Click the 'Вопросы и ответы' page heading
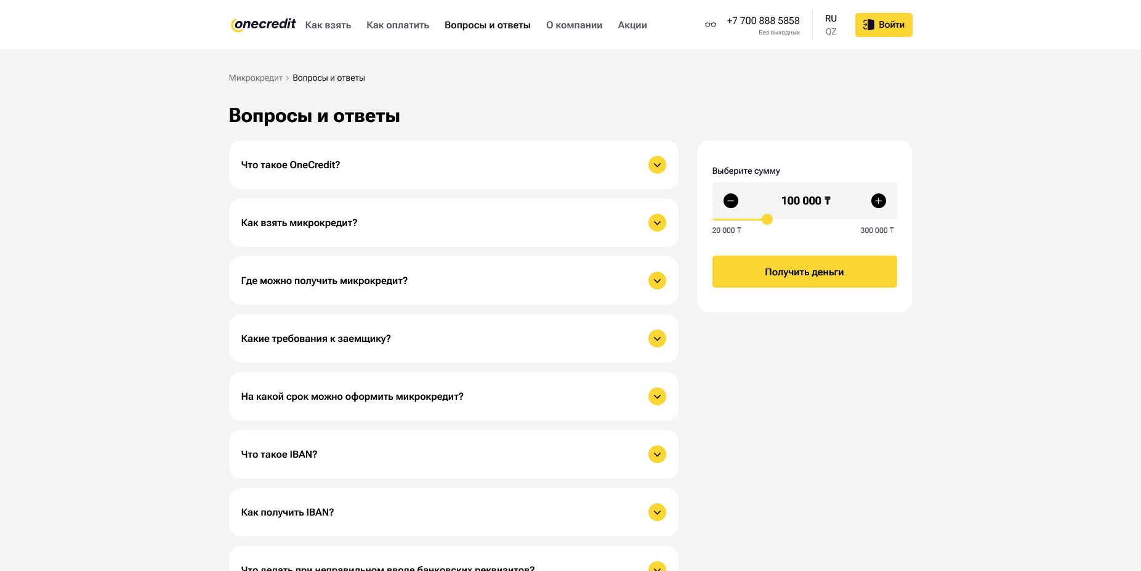Viewport: 1141px width, 571px height. 314,116
